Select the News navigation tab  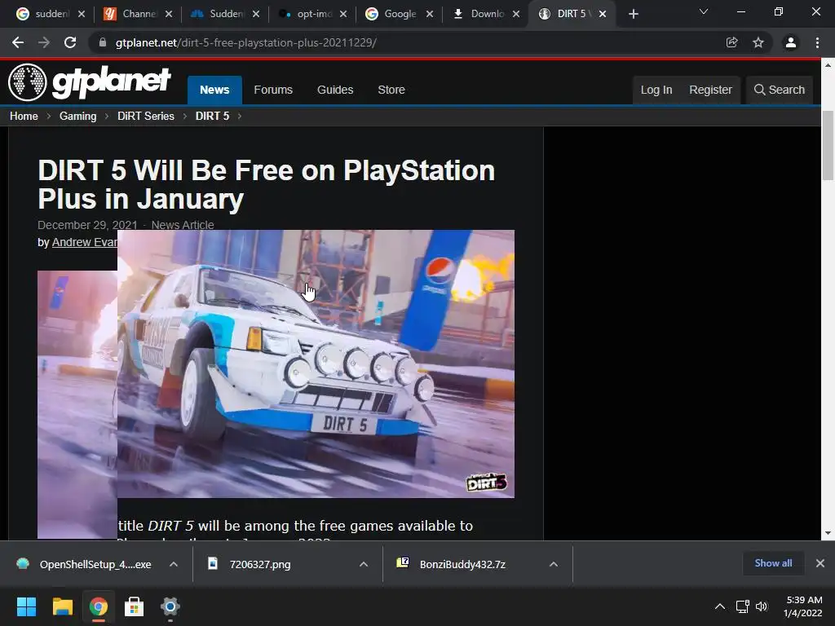coord(214,90)
